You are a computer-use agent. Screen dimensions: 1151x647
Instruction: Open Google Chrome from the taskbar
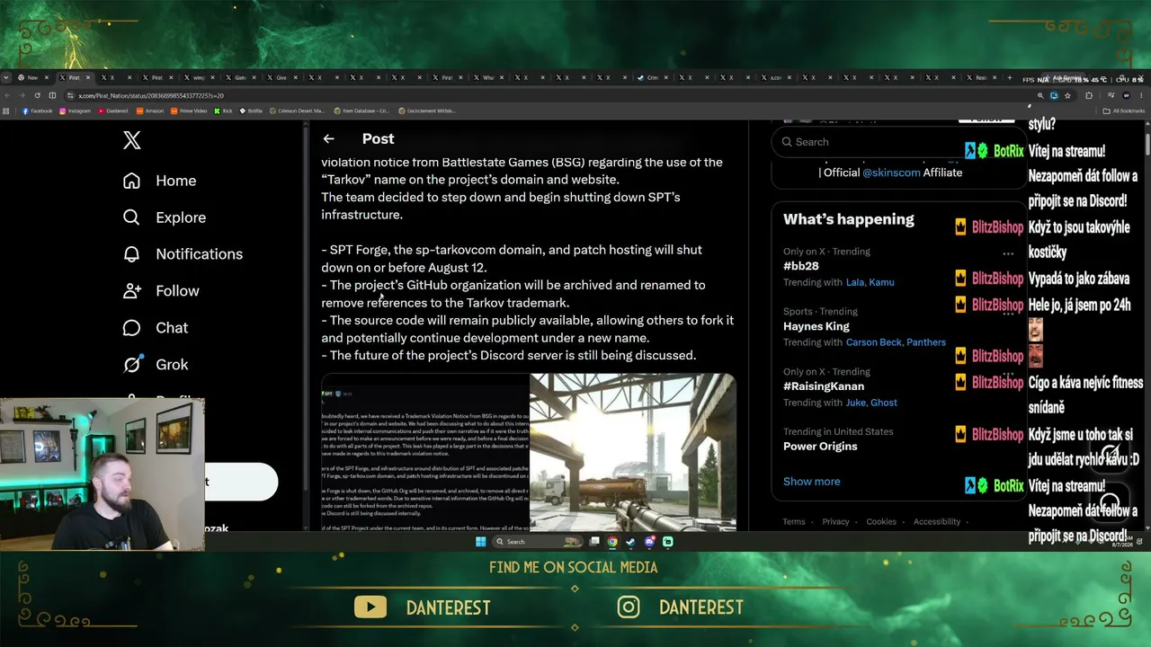(612, 542)
